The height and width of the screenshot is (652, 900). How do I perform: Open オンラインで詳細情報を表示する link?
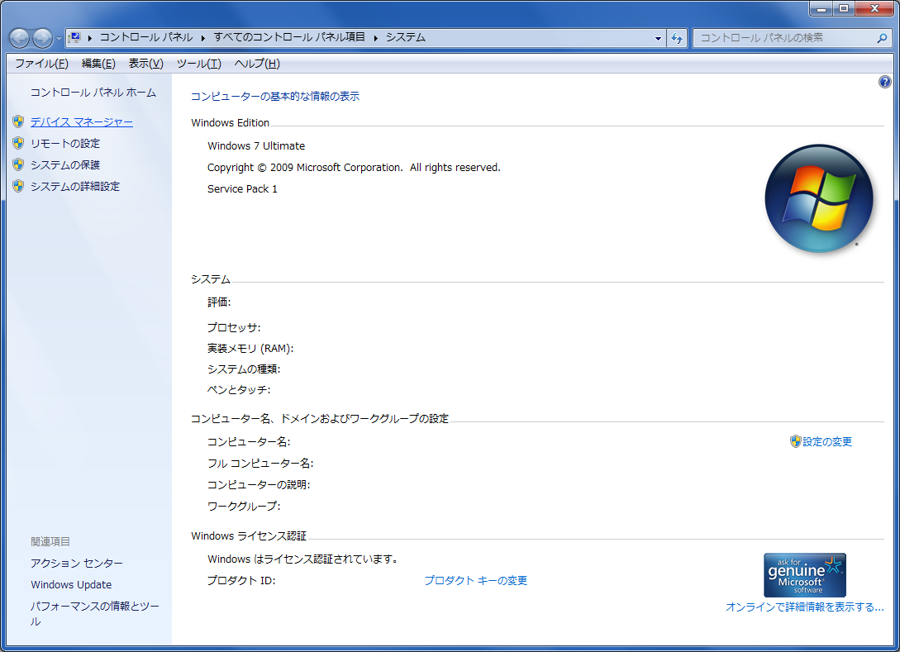point(805,607)
